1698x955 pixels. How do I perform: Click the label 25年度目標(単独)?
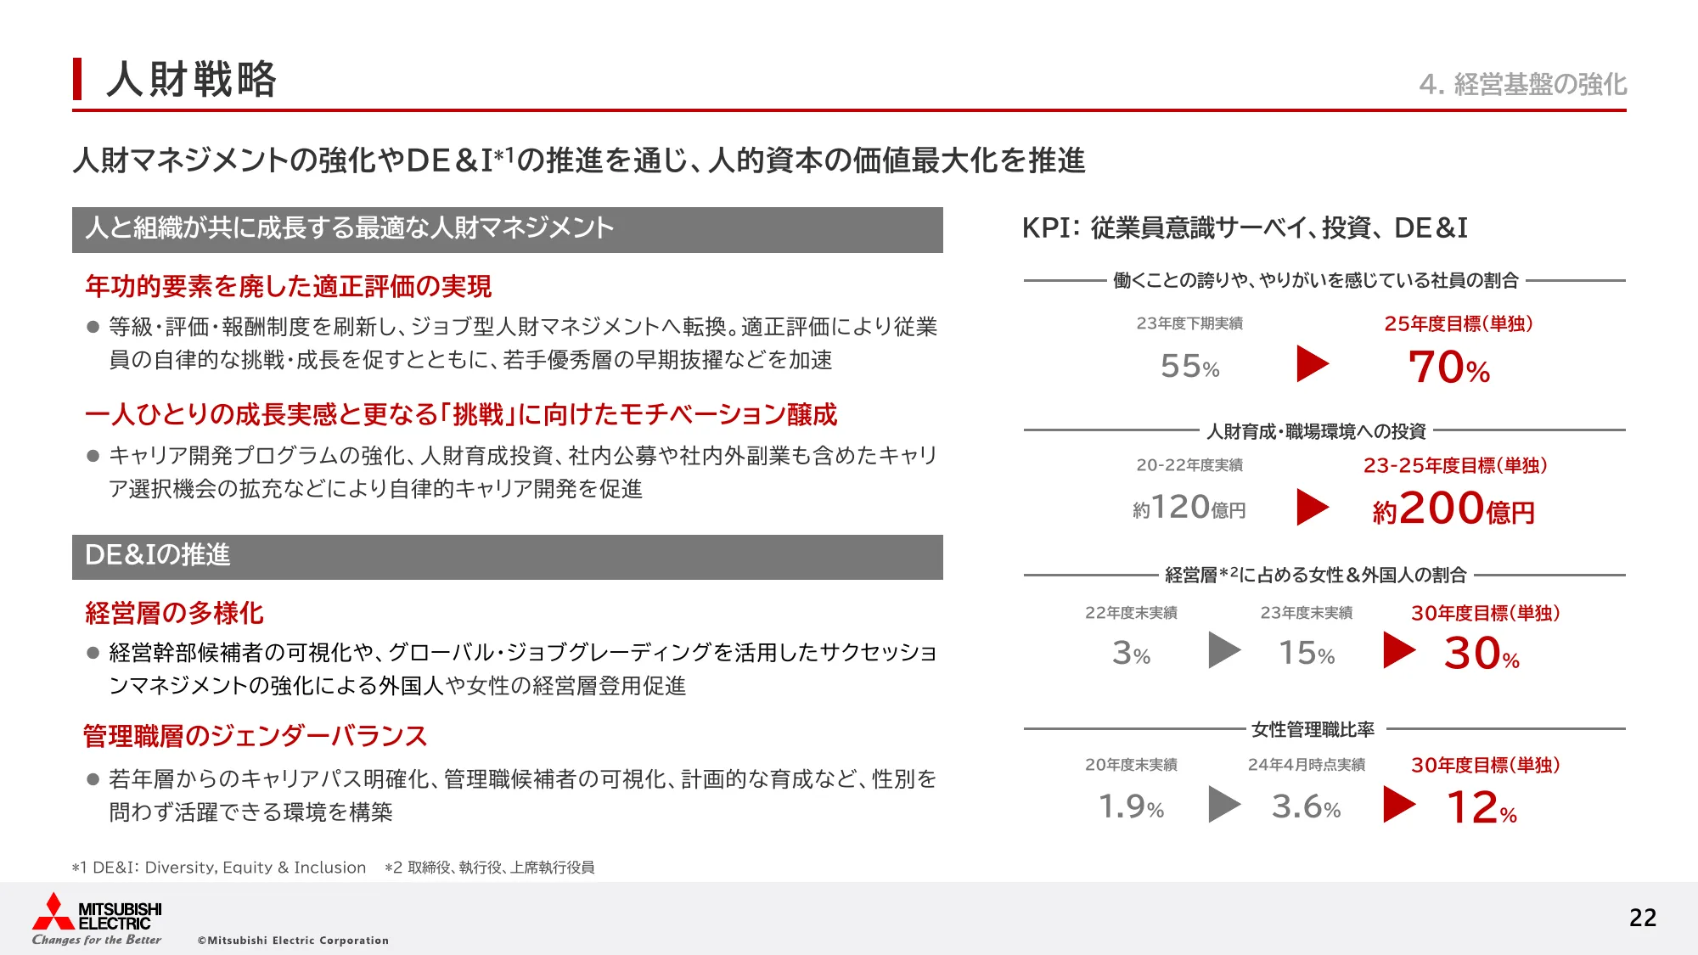click(1458, 323)
